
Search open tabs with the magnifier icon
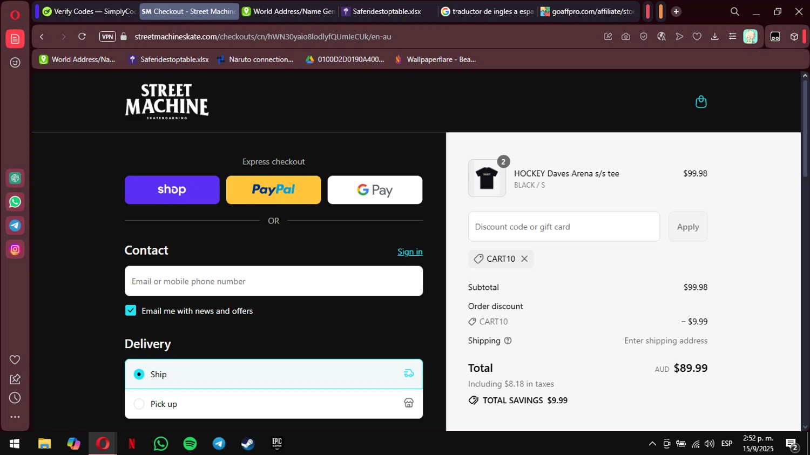tap(735, 11)
